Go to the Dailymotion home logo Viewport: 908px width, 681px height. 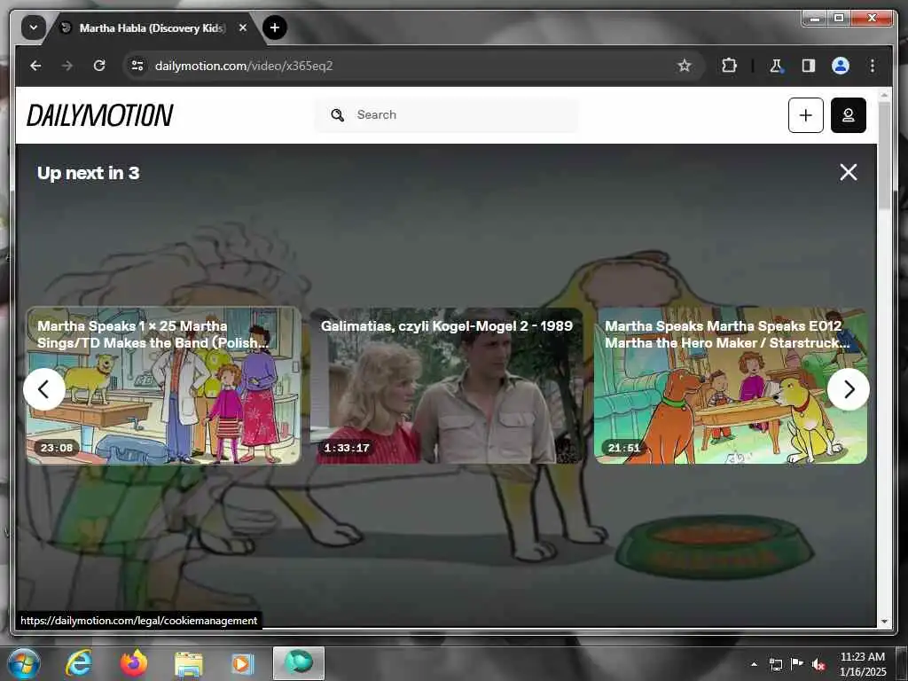point(99,115)
